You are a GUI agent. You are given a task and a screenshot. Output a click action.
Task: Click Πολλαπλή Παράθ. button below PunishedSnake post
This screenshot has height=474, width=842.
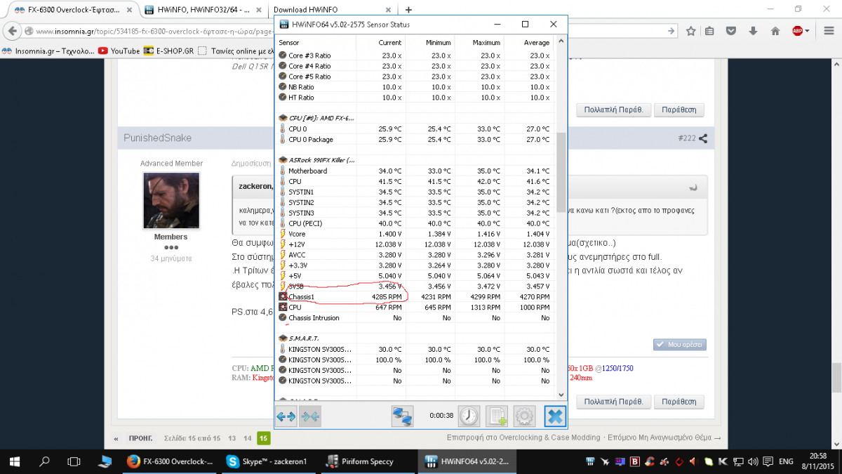613,402
